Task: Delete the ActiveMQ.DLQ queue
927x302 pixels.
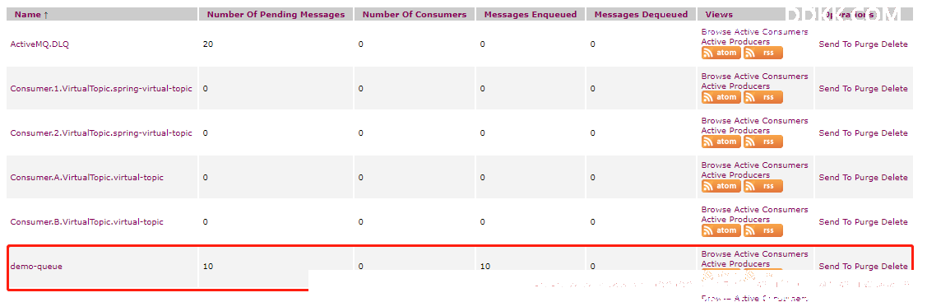Action: (894, 44)
